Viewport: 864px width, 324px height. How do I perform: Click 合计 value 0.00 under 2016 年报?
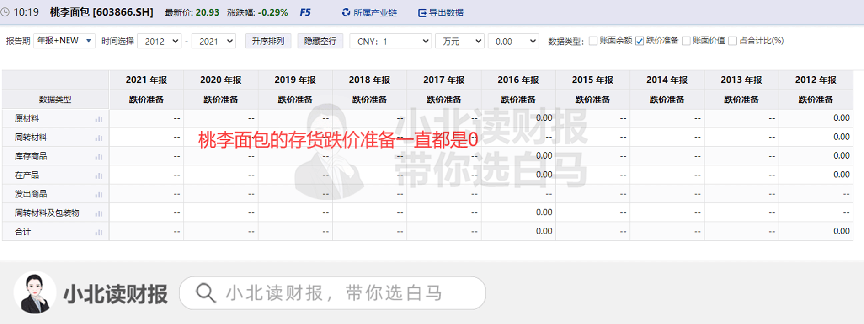(x=544, y=231)
